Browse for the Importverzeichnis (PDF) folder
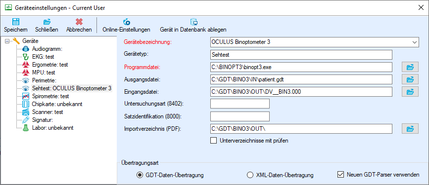This screenshot has width=429, height=185. 410,129
